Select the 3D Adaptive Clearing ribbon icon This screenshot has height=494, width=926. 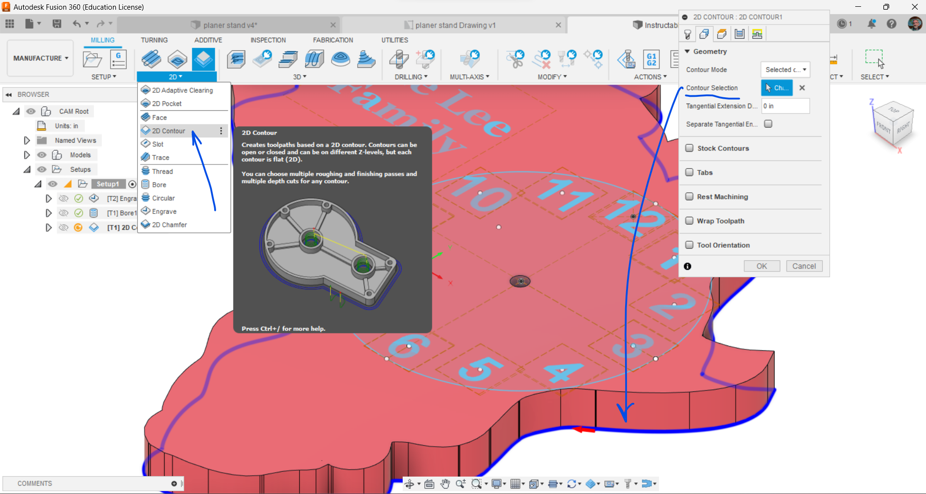[236, 60]
